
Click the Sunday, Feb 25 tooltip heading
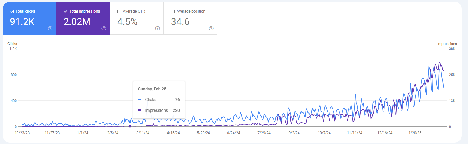152,89
